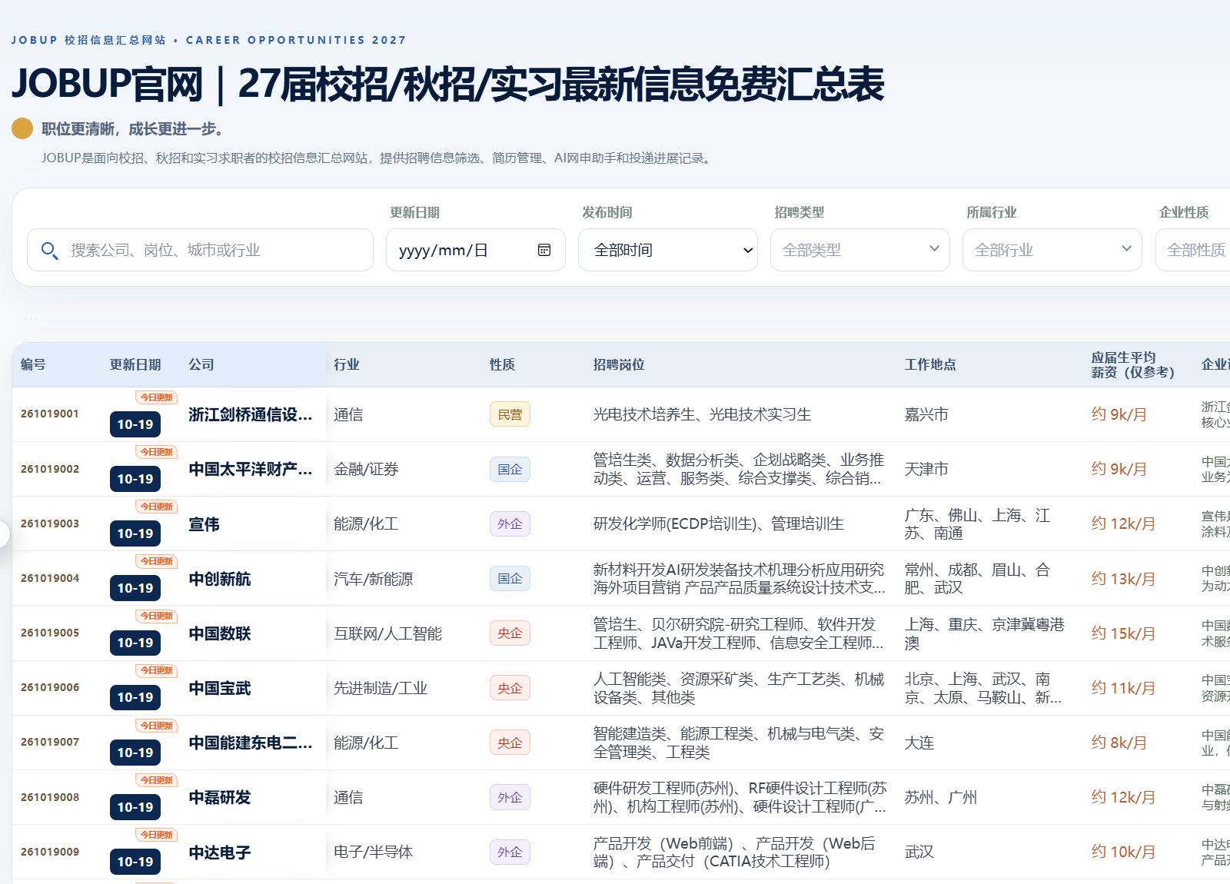The width and height of the screenshot is (1230, 884).
Task: Open the 全部时间 publish time dropdown
Action: coord(668,250)
